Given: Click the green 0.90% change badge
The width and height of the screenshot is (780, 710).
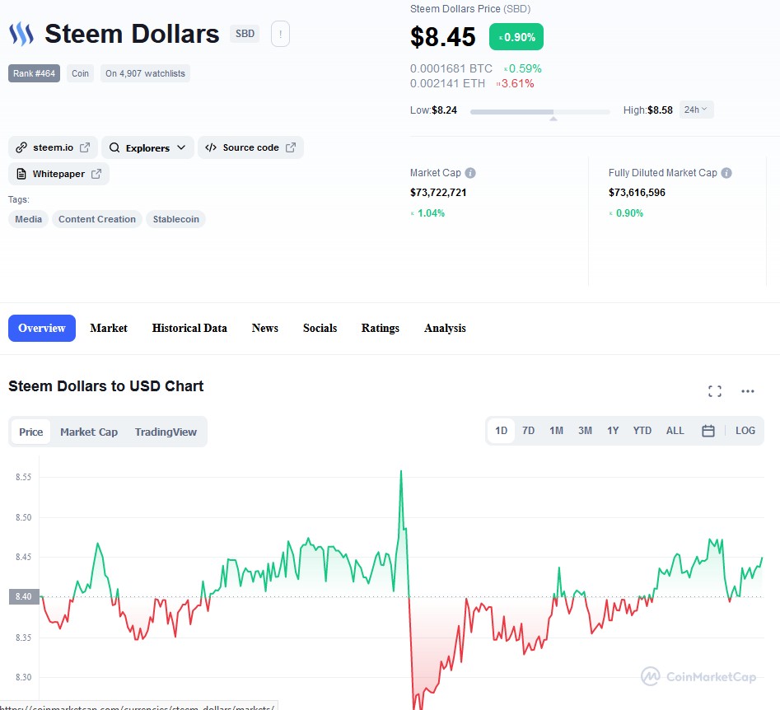Looking at the screenshot, I should [x=516, y=37].
